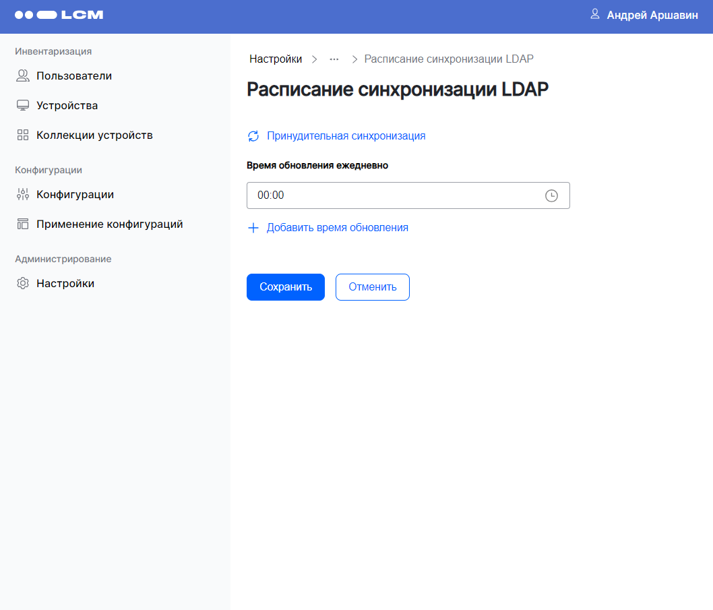Select Настройки in the breadcrumb
Image resolution: width=713 pixels, height=610 pixels.
pos(276,59)
